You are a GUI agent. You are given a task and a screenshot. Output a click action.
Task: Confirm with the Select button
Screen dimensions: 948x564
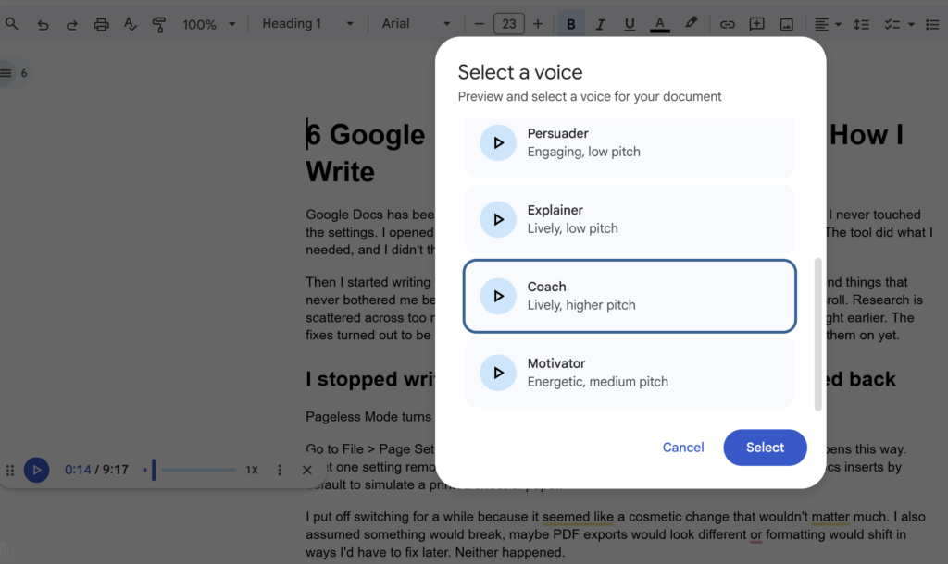click(x=765, y=448)
